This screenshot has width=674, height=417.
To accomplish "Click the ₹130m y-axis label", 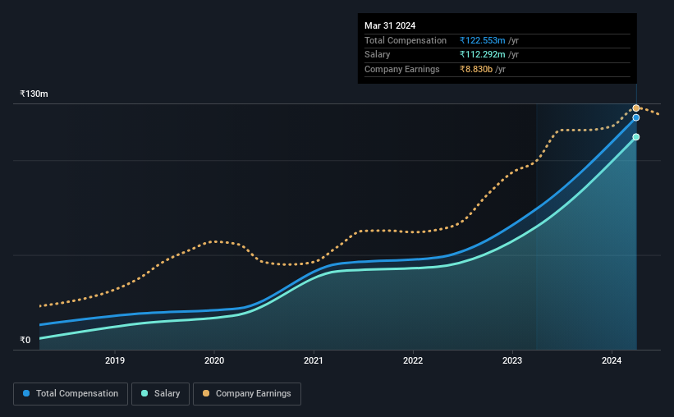I will click(34, 94).
